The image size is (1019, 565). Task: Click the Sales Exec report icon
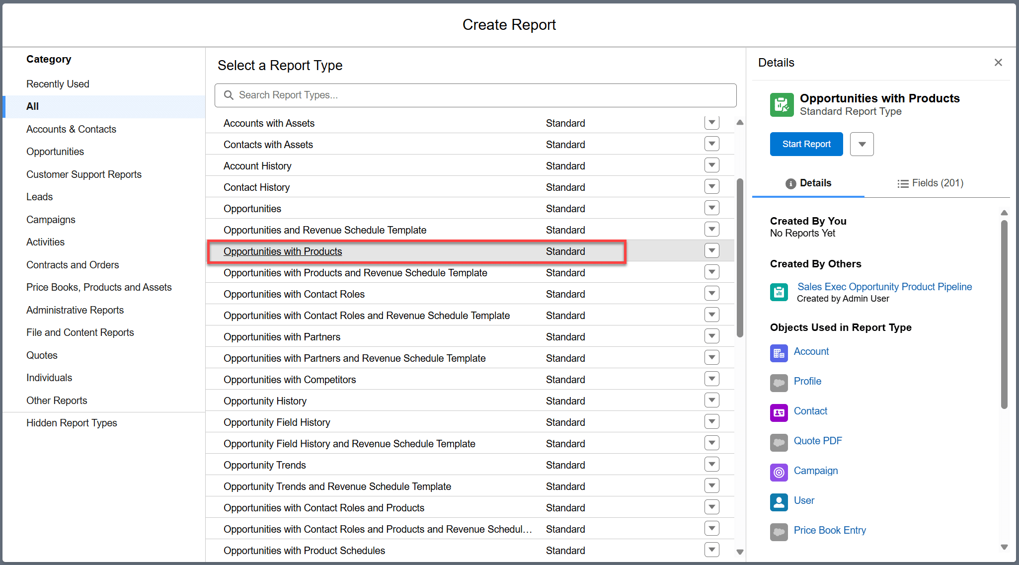pos(779,292)
